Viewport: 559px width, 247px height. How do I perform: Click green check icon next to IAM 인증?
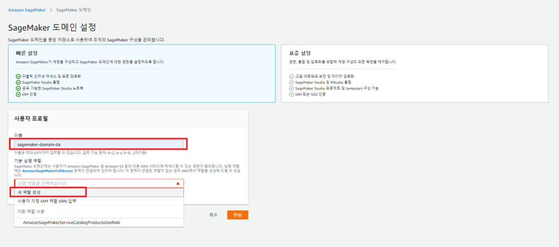tap(18, 94)
